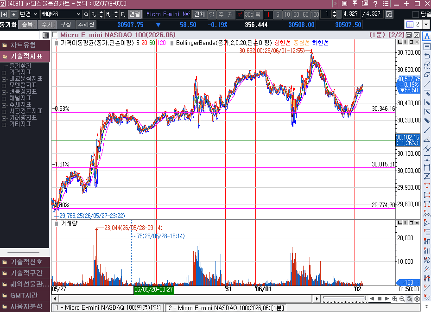Open the GMT시간 panel section

coord(25,295)
